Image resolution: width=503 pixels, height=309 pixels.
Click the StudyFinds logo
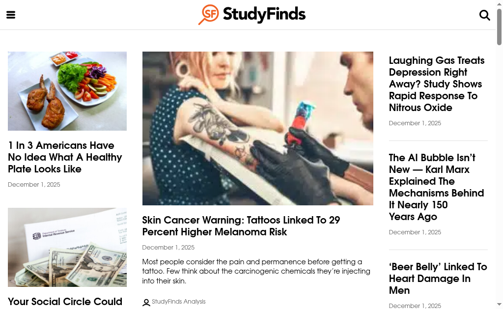click(x=252, y=14)
